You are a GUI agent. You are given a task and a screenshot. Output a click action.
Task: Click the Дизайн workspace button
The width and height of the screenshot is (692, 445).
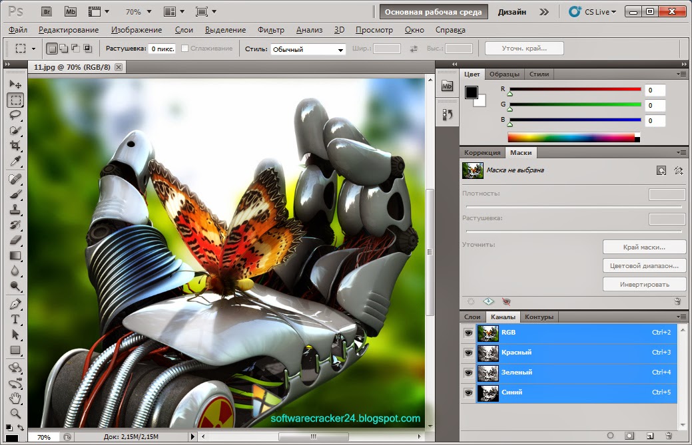click(x=512, y=12)
